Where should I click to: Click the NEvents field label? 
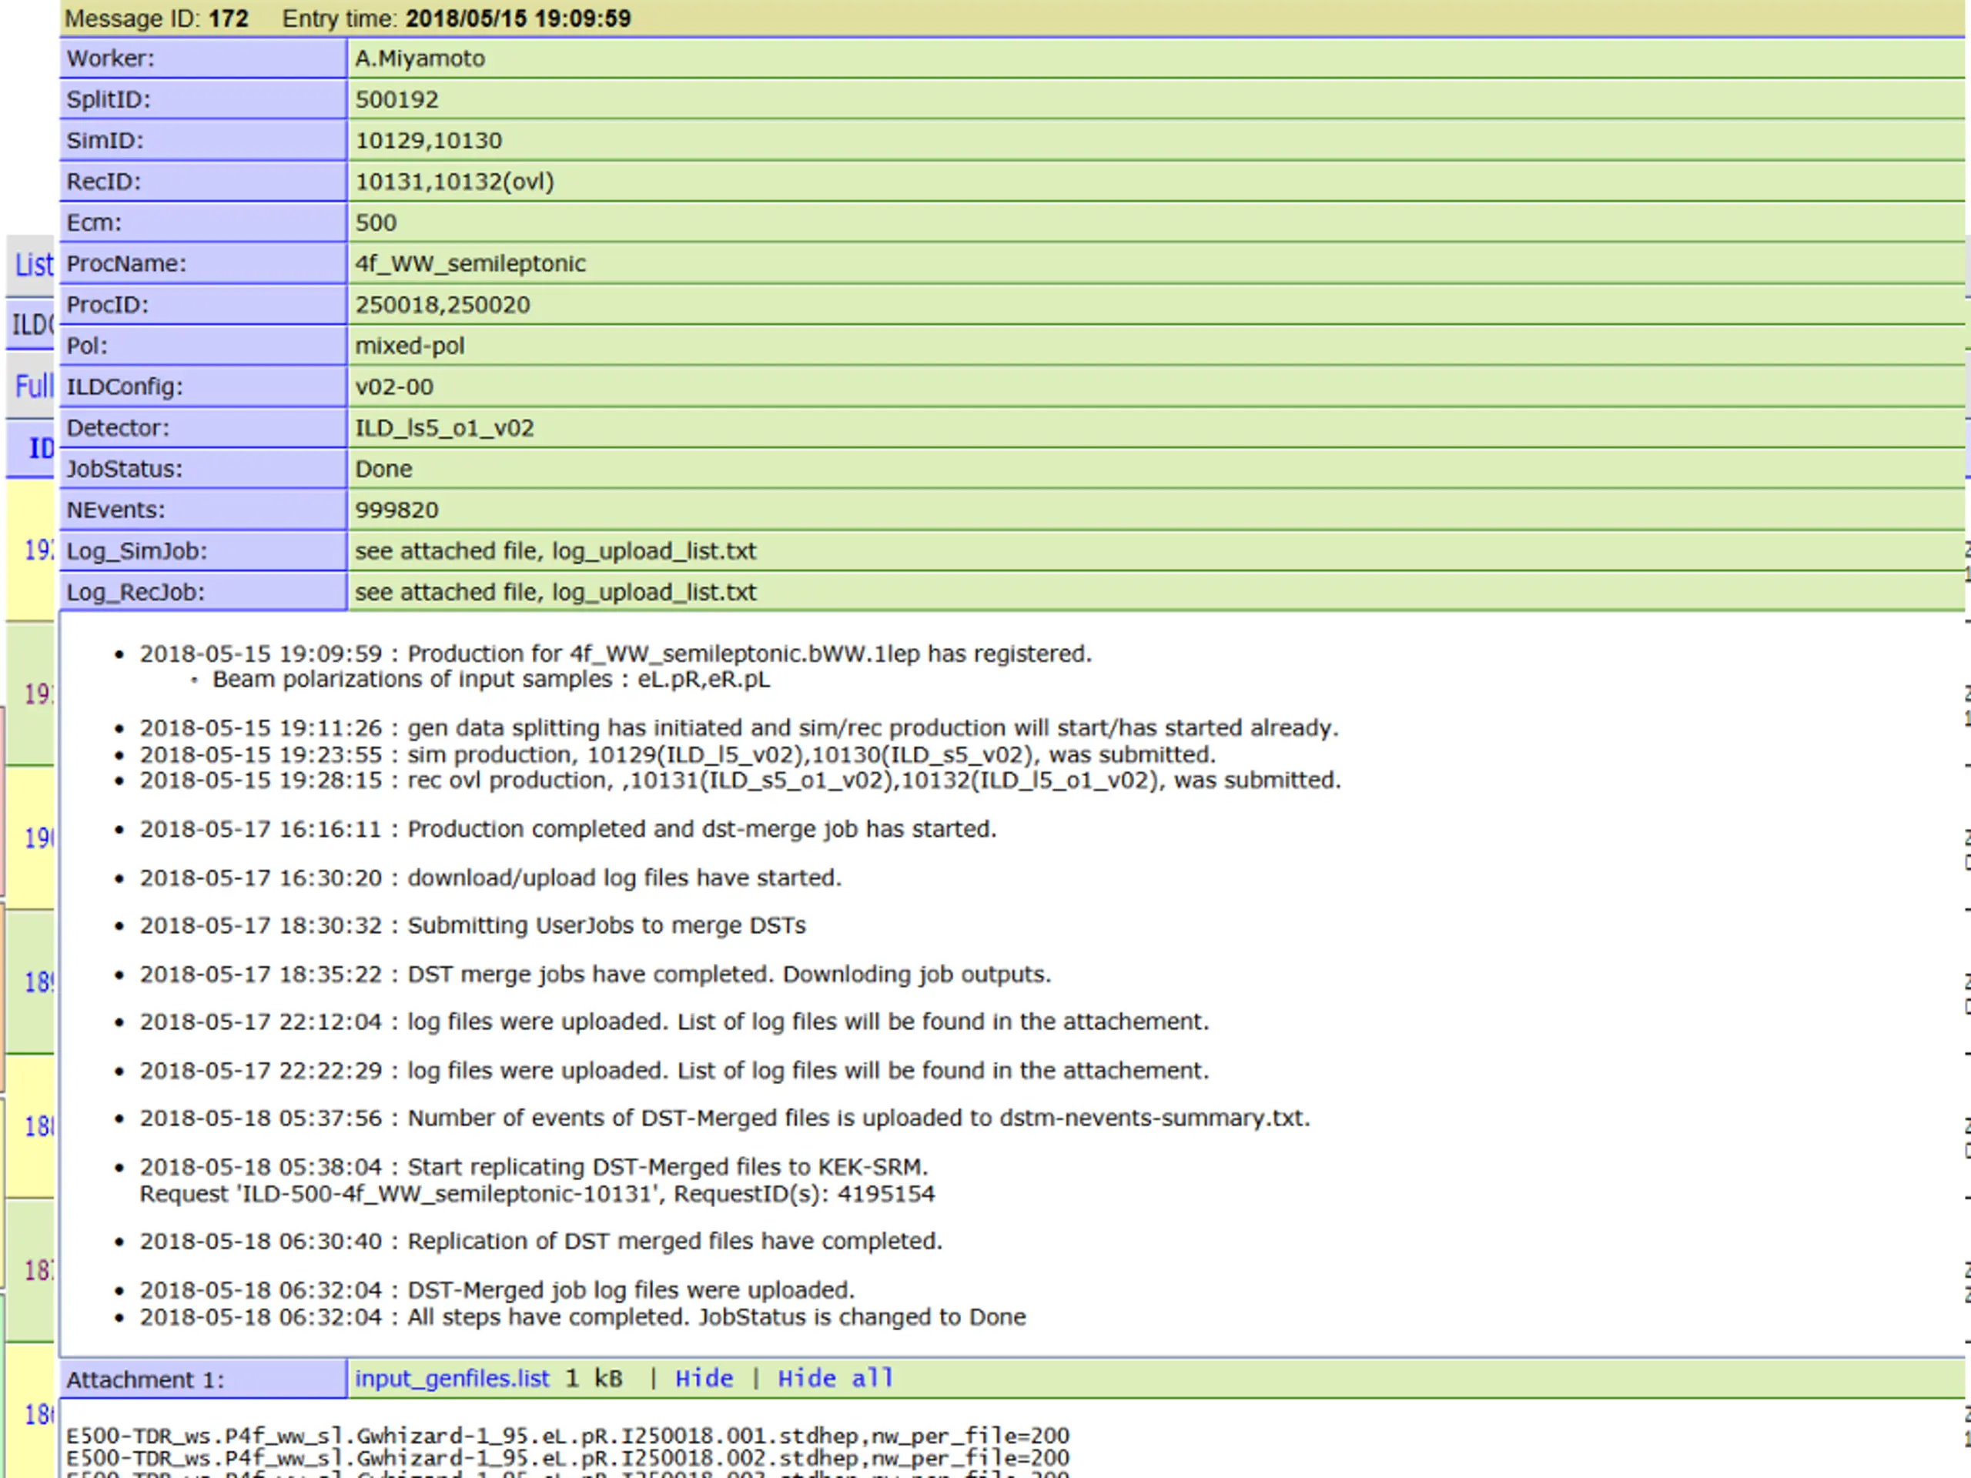[x=115, y=510]
